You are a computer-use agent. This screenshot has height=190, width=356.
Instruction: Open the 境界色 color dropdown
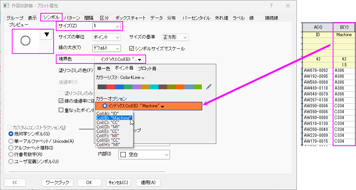click(x=119, y=59)
